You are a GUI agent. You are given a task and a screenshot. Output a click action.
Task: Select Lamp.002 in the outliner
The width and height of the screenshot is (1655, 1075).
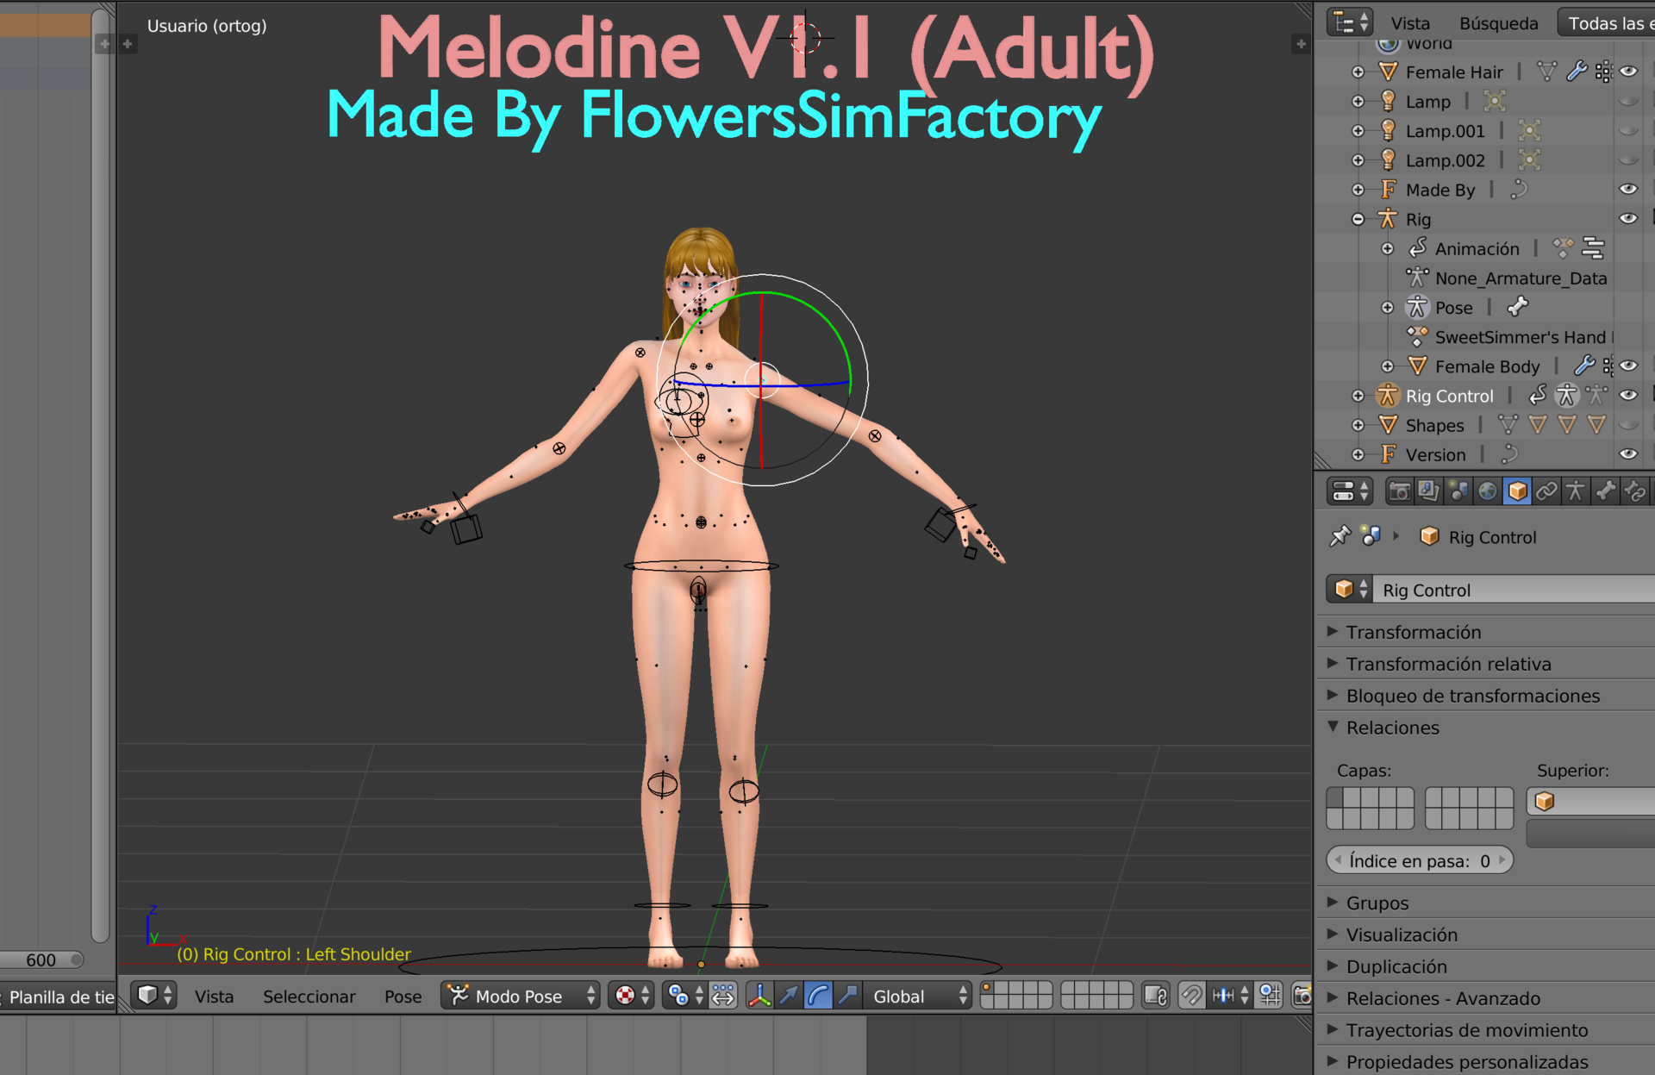(1445, 160)
